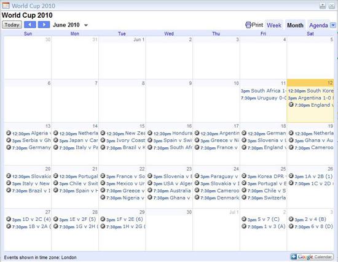The height and width of the screenshot is (262, 338).
Task: Open the 3pm South Africa event on June 11
Action: [x=264, y=91]
